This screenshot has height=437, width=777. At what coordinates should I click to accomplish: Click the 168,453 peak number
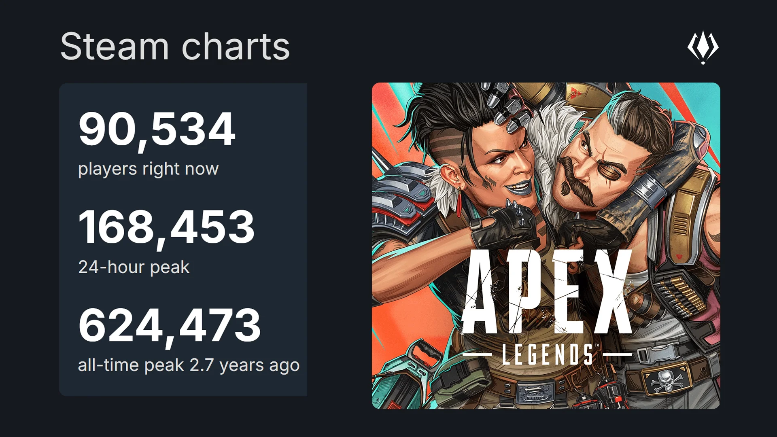(x=166, y=227)
